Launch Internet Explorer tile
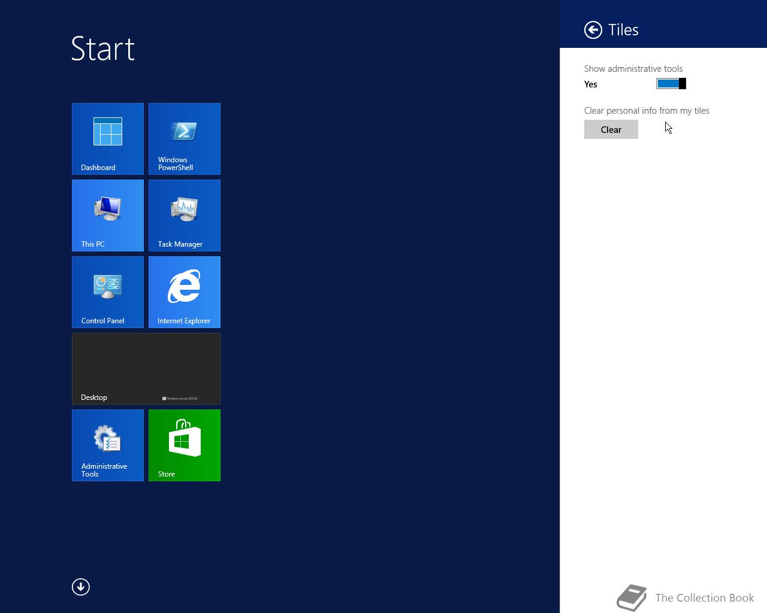Image resolution: width=767 pixels, height=613 pixels. [185, 292]
